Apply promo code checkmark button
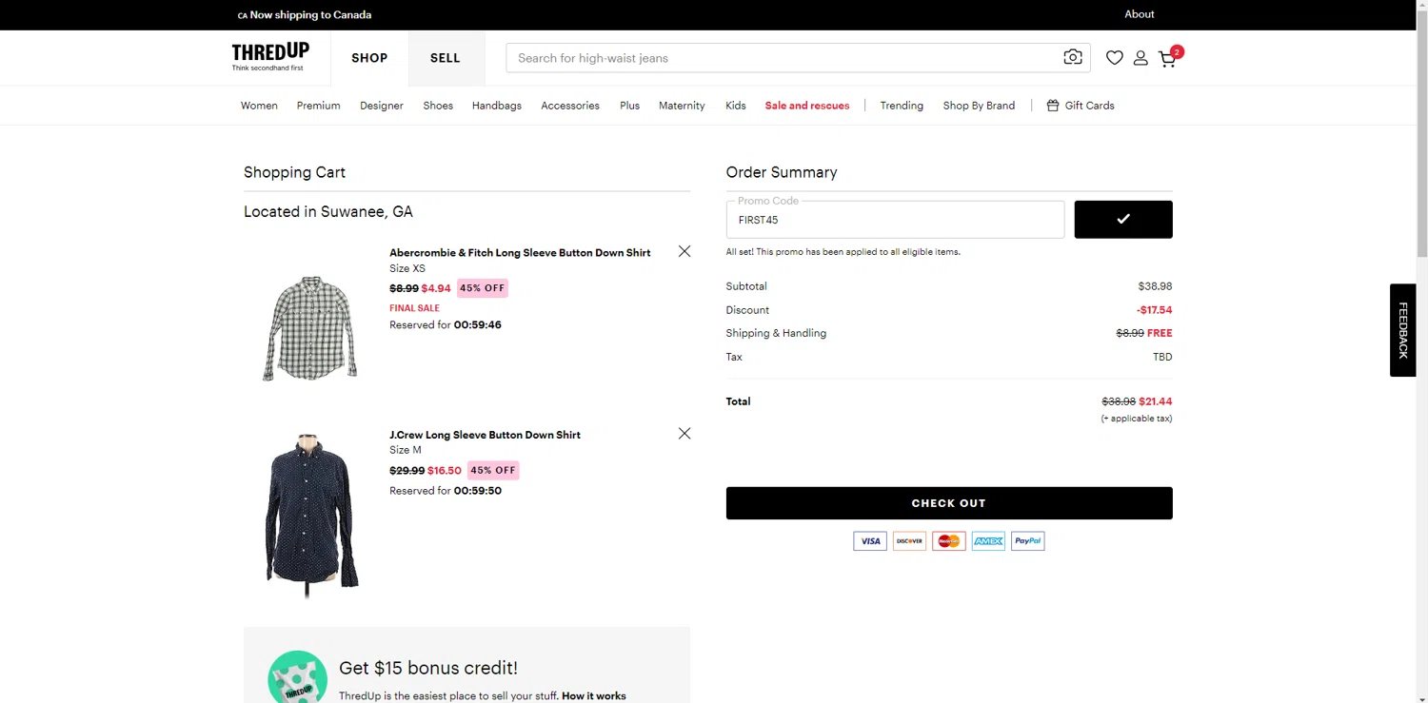 click(1123, 219)
